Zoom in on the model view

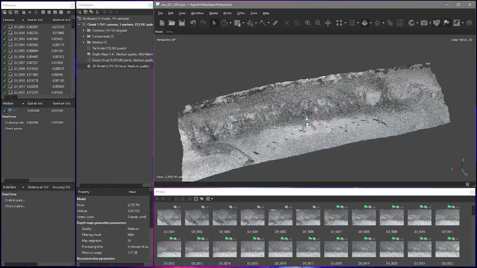click(x=308, y=23)
